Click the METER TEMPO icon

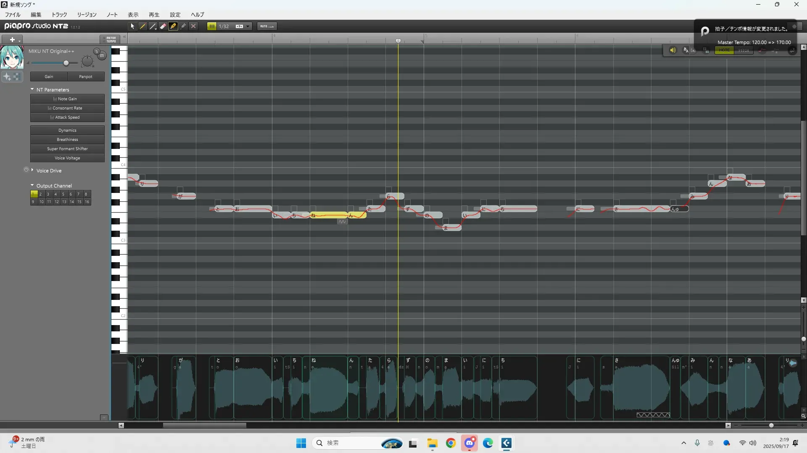(x=111, y=39)
